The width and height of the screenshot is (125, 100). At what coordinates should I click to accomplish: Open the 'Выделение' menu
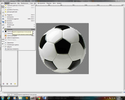[x=13, y=3]
